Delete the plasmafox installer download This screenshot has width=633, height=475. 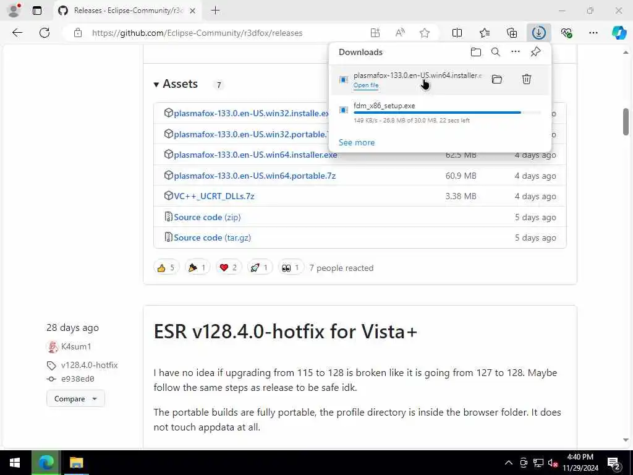point(527,80)
